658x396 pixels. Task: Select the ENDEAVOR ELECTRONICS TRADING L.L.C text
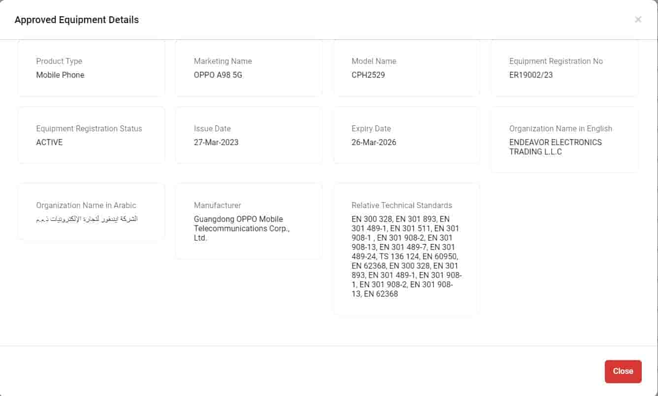click(x=555, y=147)
